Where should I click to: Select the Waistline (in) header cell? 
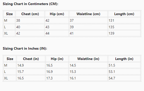(x=88, y=59)
